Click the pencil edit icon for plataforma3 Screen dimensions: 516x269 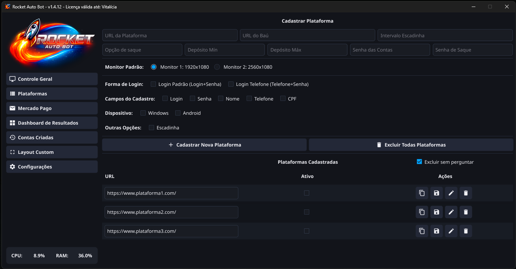point(451,231)
